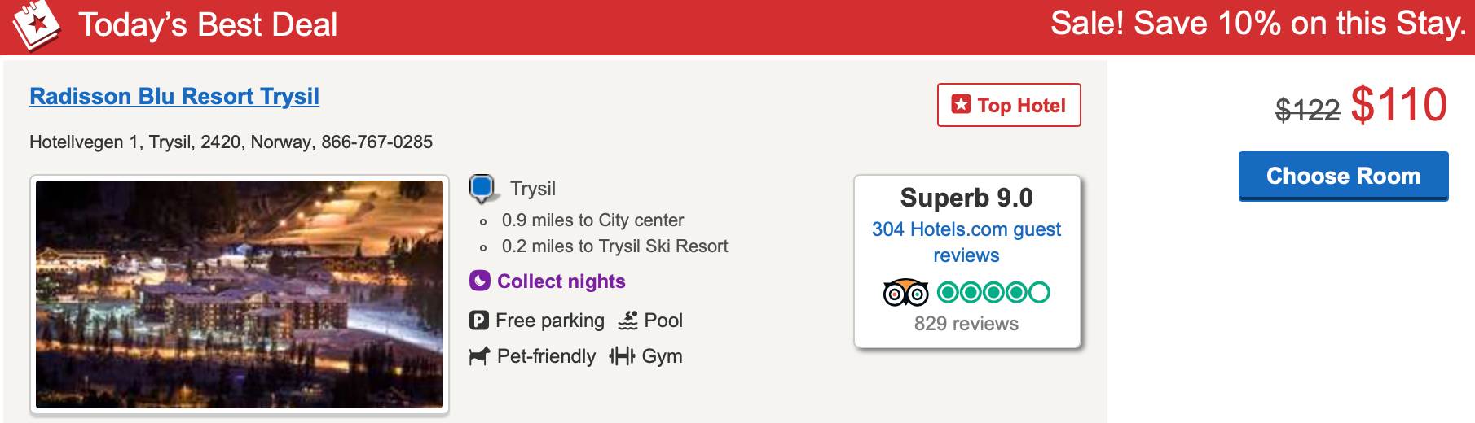This screenshot has width=1475, height=423.
Task: Click the Sale! Save 10% banner text
Action: [x=1257, y=24]
